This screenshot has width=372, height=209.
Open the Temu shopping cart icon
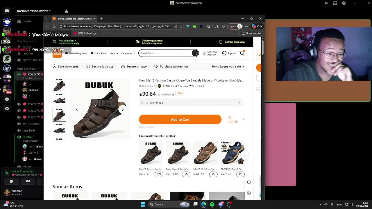(242, 53)
